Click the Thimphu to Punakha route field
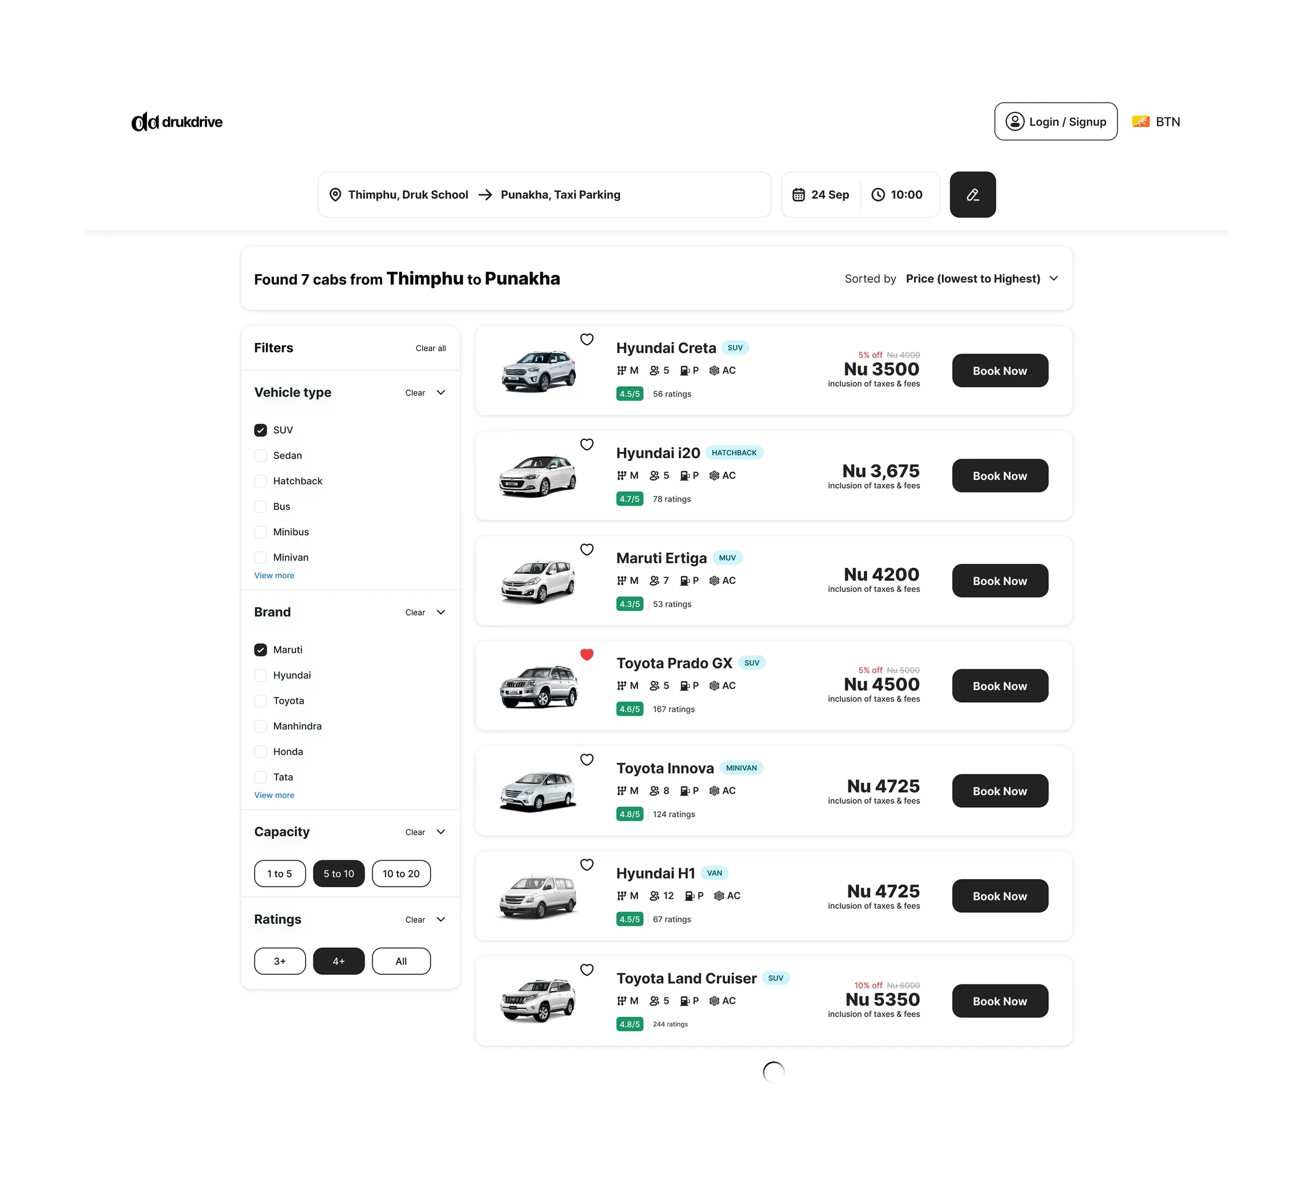Viewport: 1314px width, 1186px height. [x=544, y=195]
